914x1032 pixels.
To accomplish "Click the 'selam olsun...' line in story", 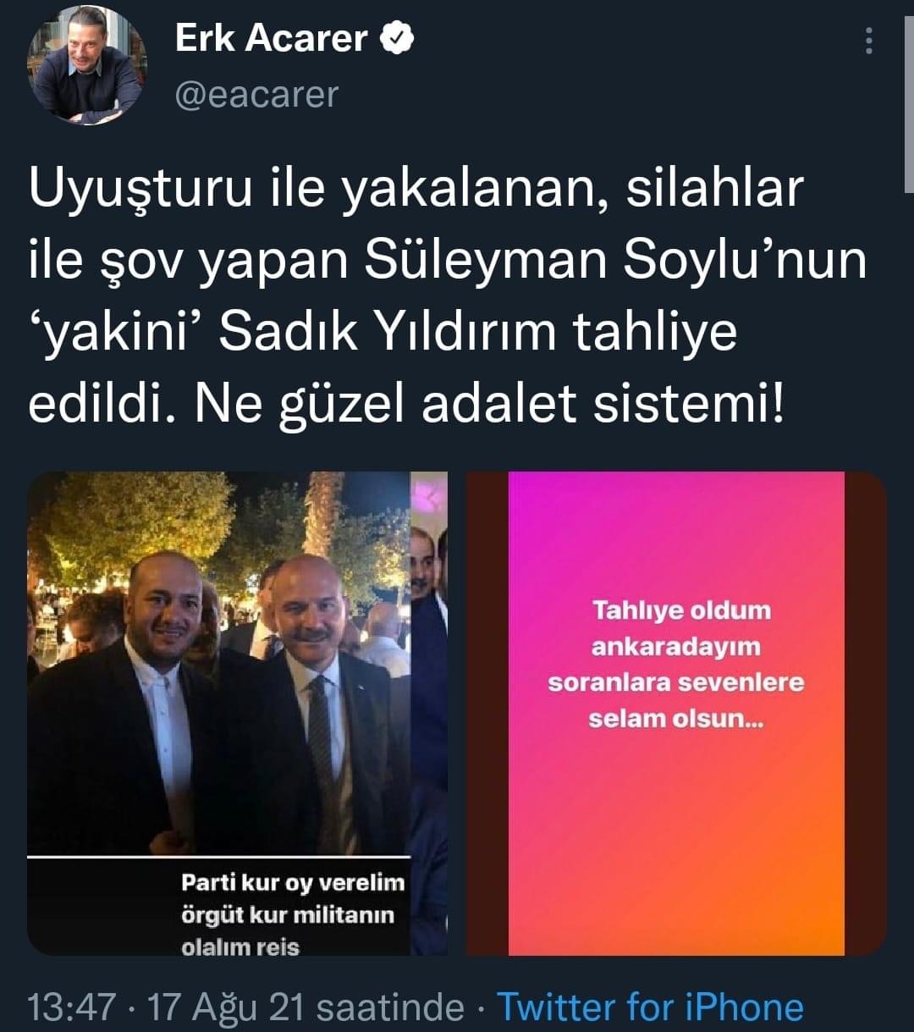I will [675, 719].
